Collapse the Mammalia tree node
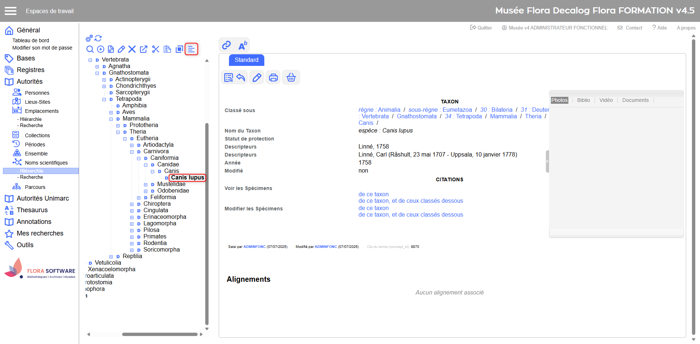 tap(111, 119)
